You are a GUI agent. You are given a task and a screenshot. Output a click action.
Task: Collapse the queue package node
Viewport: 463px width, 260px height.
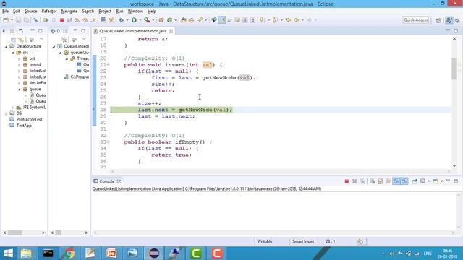20,90
